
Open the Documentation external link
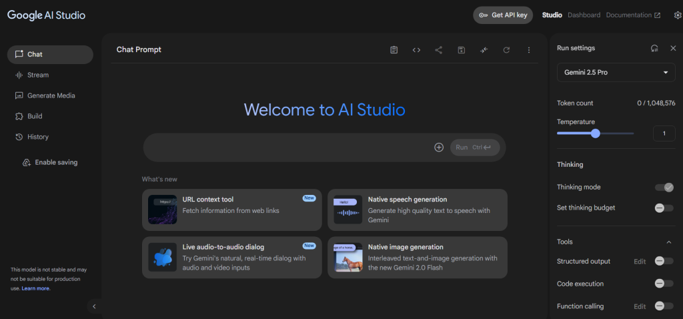[x=633, y=15]
